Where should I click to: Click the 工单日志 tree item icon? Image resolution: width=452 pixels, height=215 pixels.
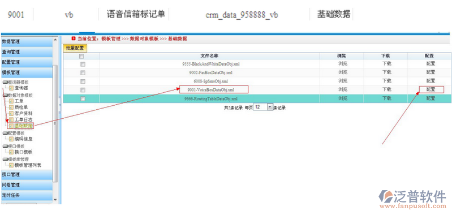pos(11,119)
